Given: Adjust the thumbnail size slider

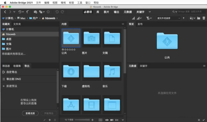Looking at the screenshot, I should [x=82, y=120].
